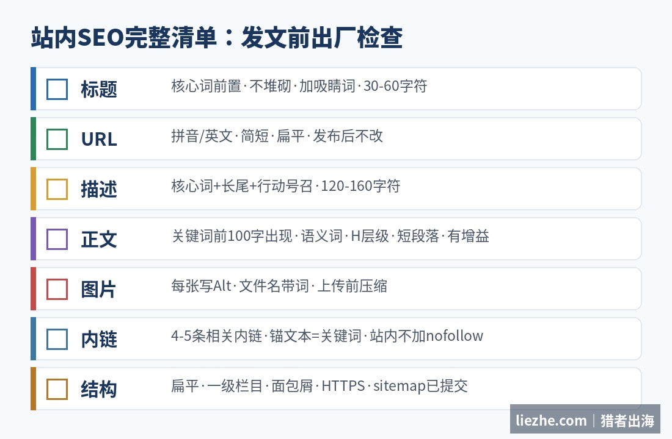Viewport: 672px width, 439px height.
Task: Tick the red 图片 checkbox
Action: click(57, 289)
